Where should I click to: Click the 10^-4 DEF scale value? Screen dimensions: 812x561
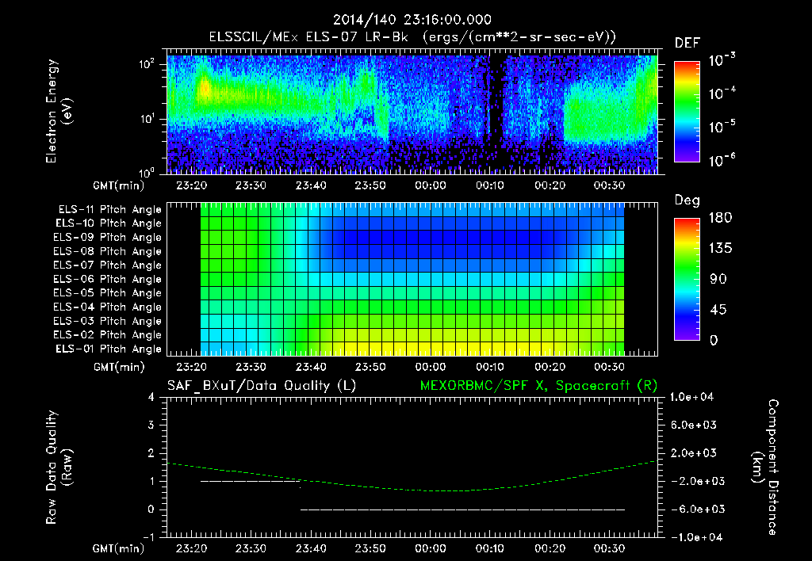[x=722, y=93]
